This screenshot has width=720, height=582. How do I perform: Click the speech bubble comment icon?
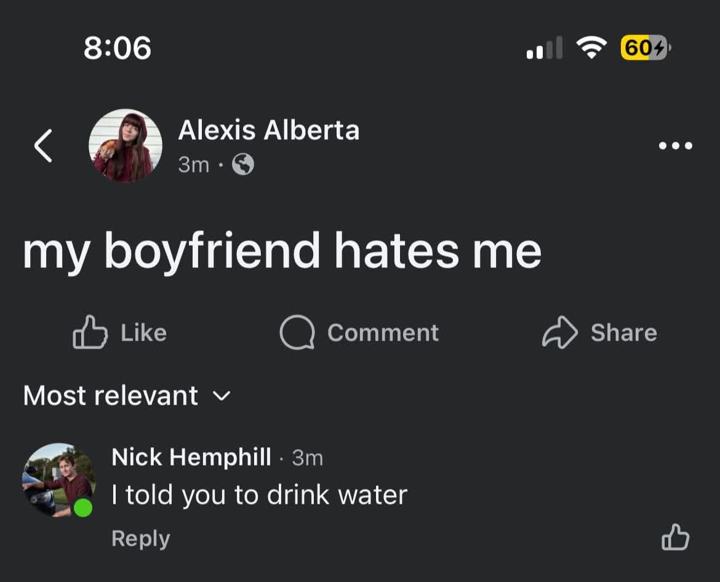(297, 333)
